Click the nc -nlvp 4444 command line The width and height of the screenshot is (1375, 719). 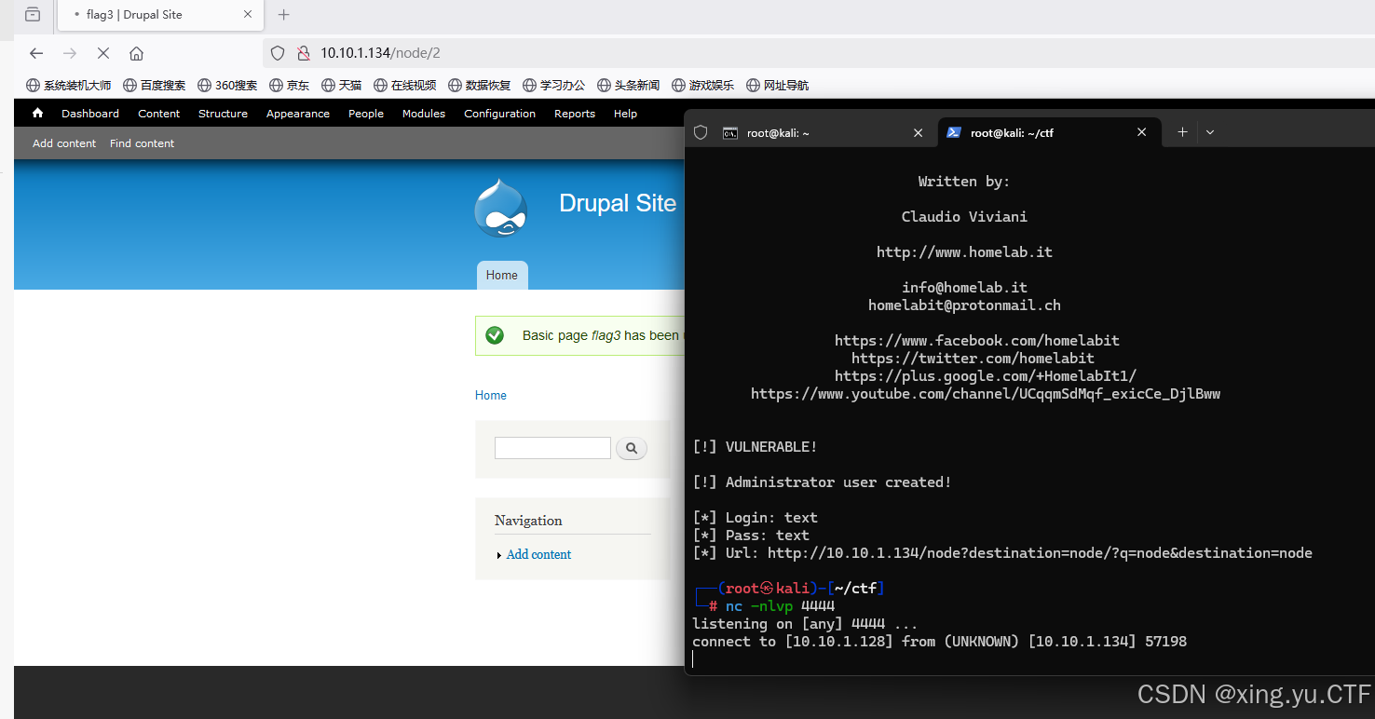click(780, 606)
